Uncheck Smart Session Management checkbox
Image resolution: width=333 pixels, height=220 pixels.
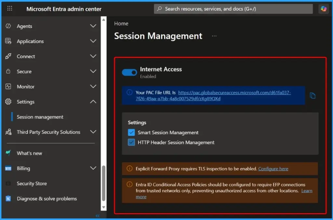(131, 132)
